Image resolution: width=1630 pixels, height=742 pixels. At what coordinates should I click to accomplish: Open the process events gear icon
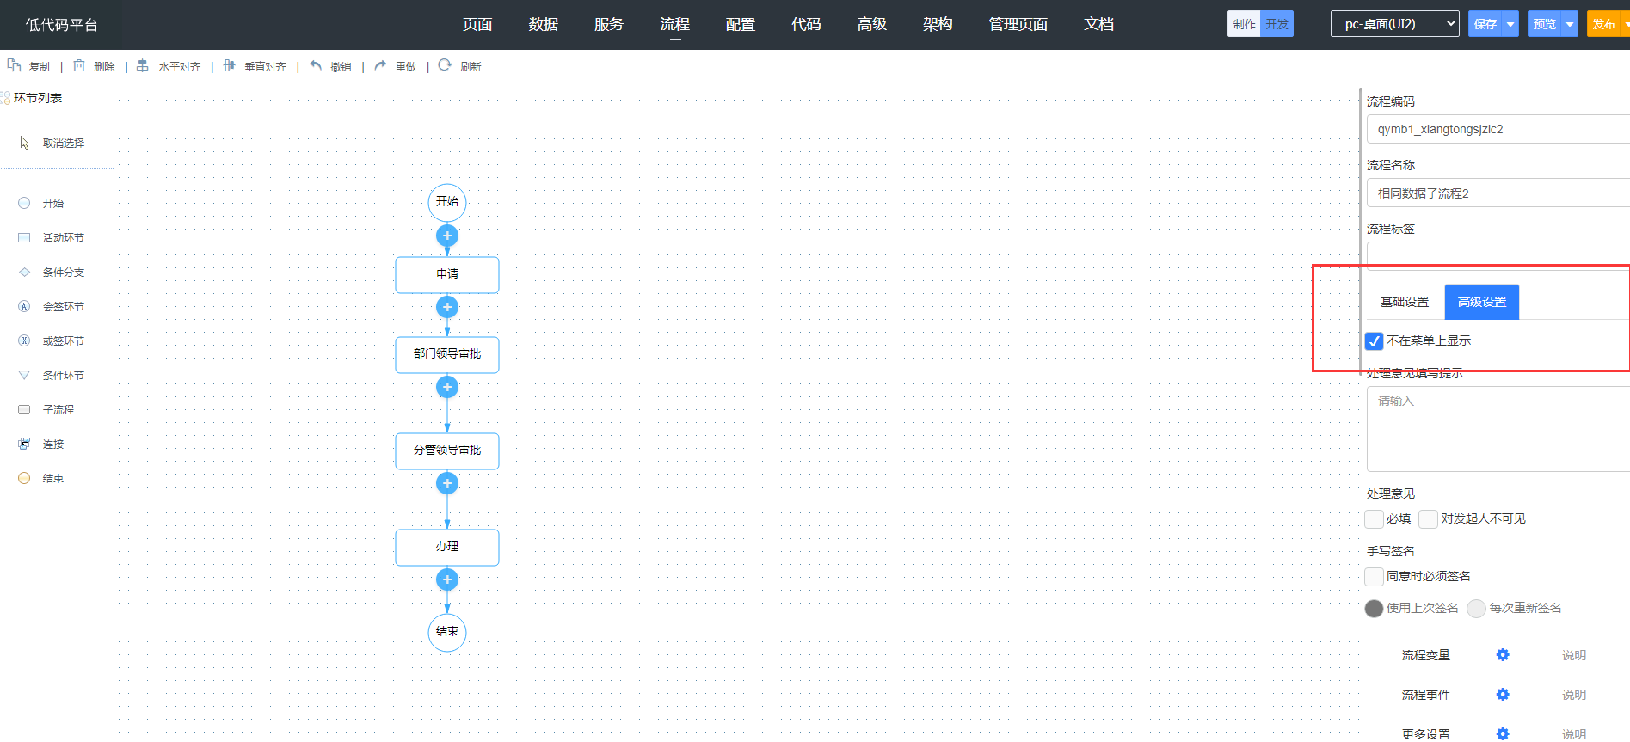[1502, 695]
